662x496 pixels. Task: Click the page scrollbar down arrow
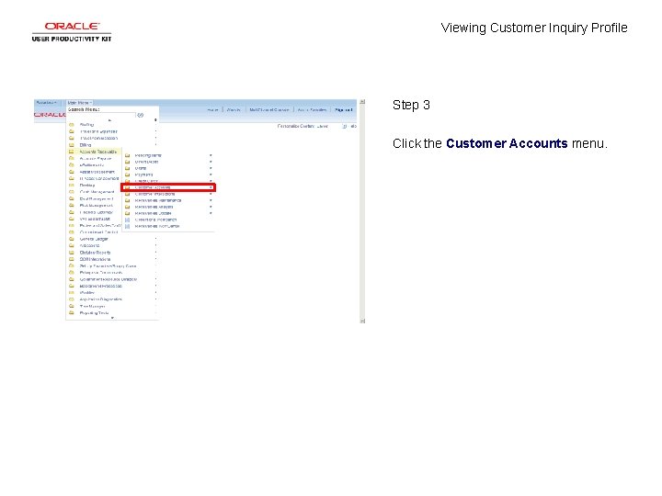coord(362,321)
